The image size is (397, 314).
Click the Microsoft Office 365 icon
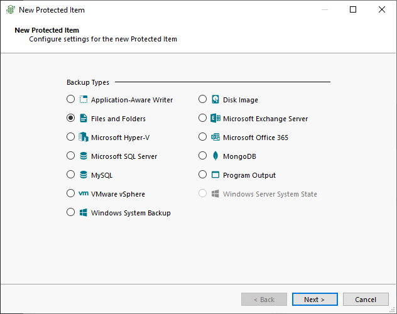click(215, 137)
